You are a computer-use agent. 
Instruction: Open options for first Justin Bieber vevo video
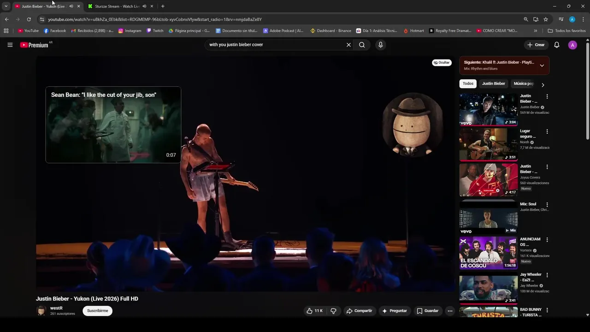coord(547,96)
